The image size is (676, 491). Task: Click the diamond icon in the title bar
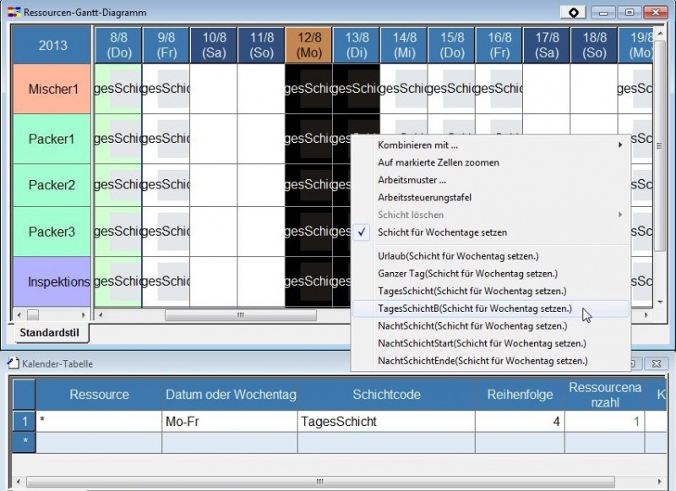[x=574, y=12]
